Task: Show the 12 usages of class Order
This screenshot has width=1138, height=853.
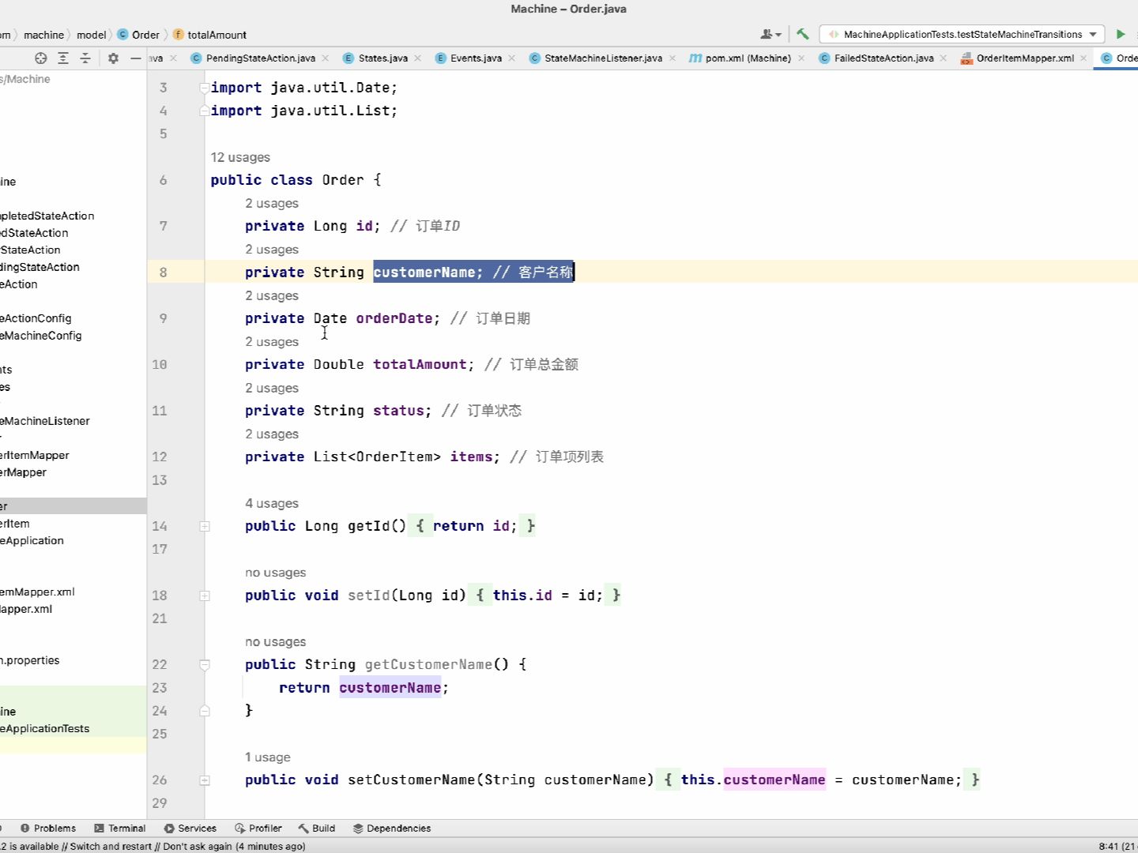Action: (x=240, y=157)
